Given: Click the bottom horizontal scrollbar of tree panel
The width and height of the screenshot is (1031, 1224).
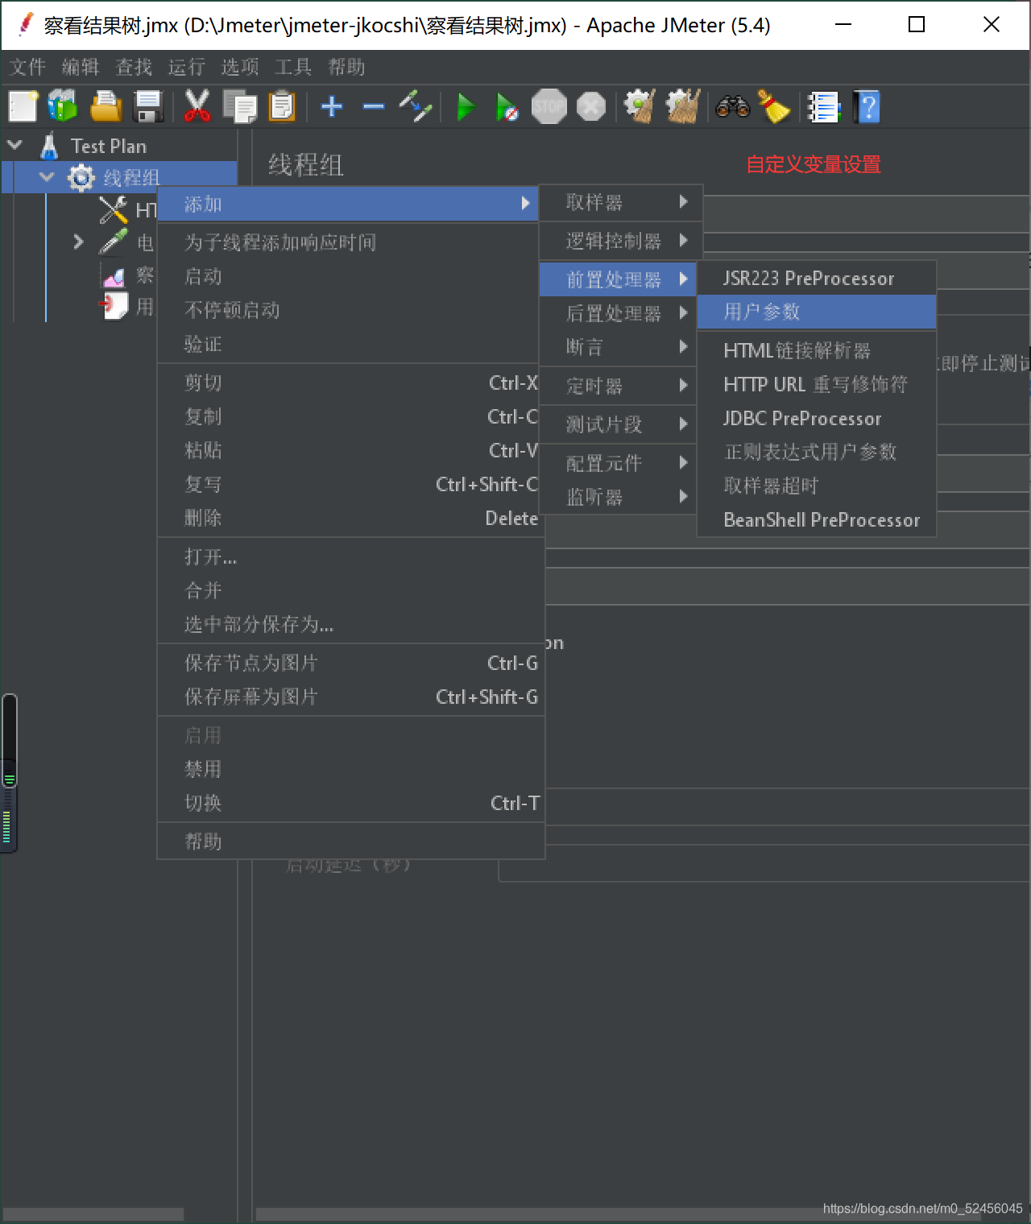Looking at the screenshot, I should (x=93, y=1214).
